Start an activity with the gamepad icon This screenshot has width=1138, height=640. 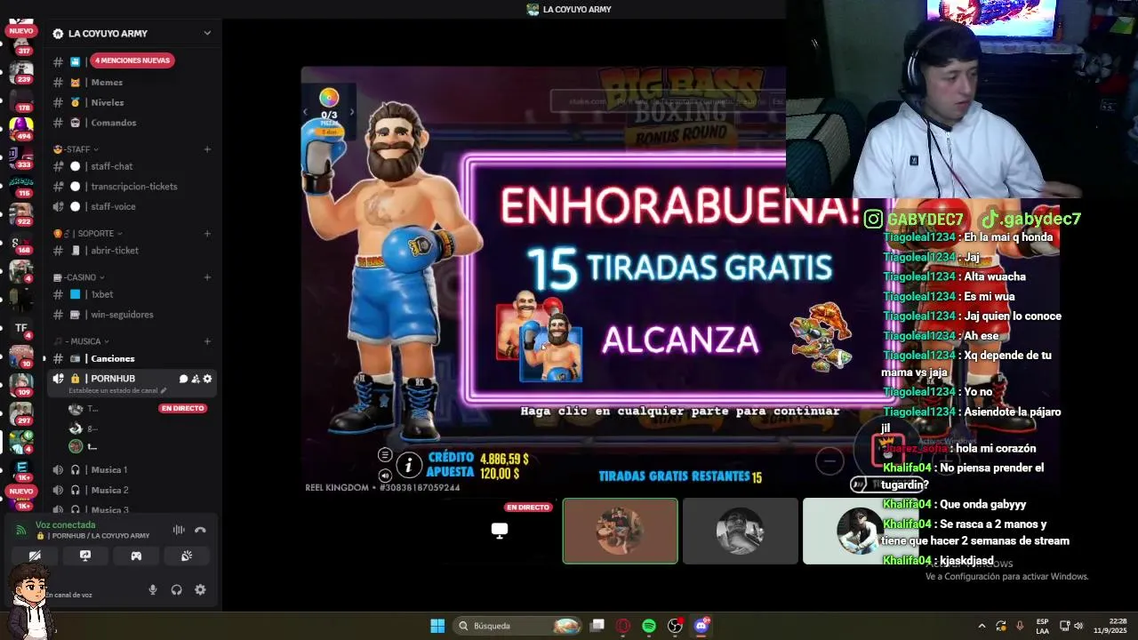coord(136,556)
